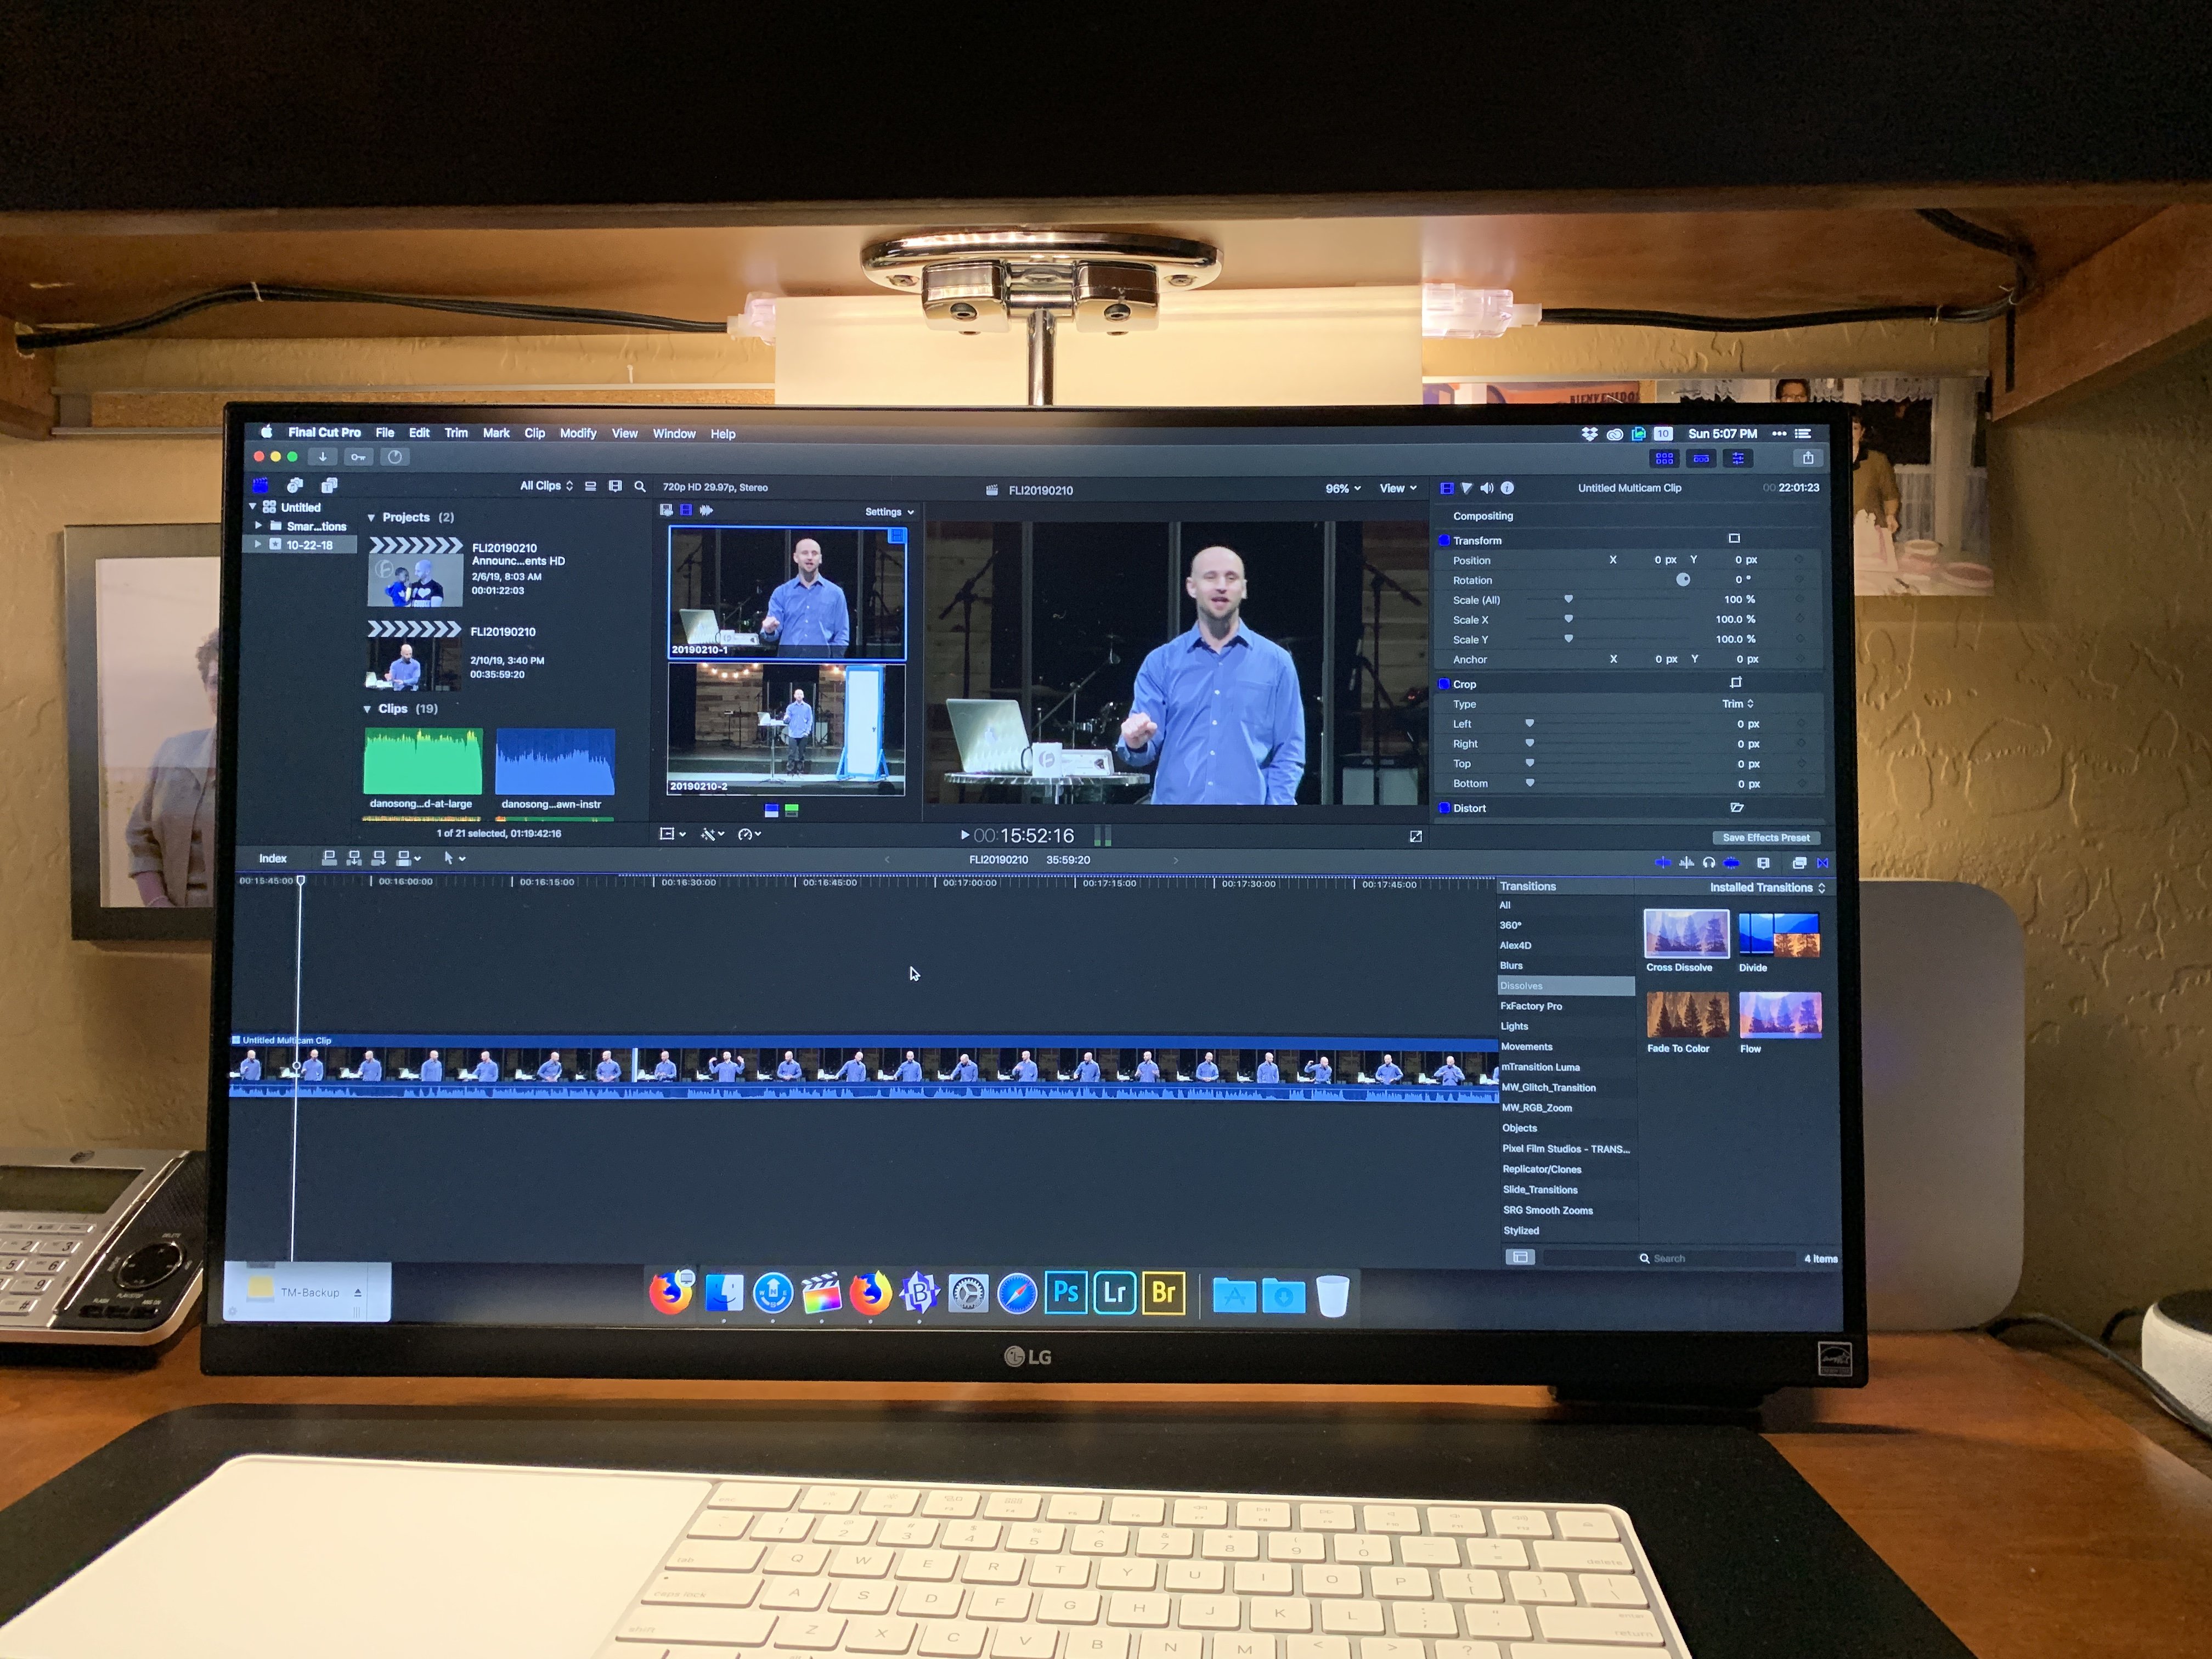
Task: Open the angle viewer Settings dropdown
Action: pos(889,512)
